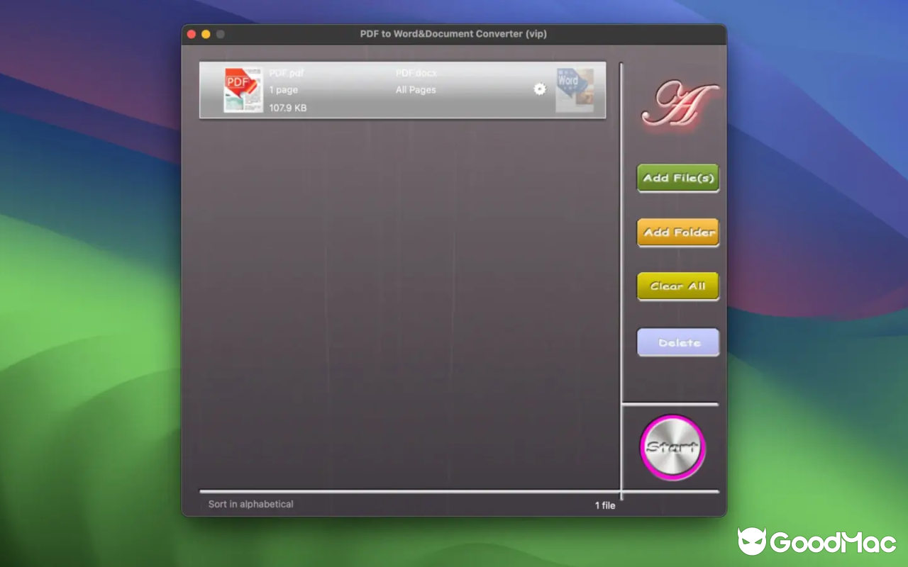Open the All Pages page-range selector
Screen dimensions: 908x567
416,89
